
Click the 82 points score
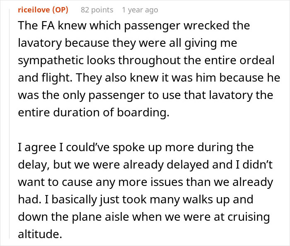coord(96,10)
